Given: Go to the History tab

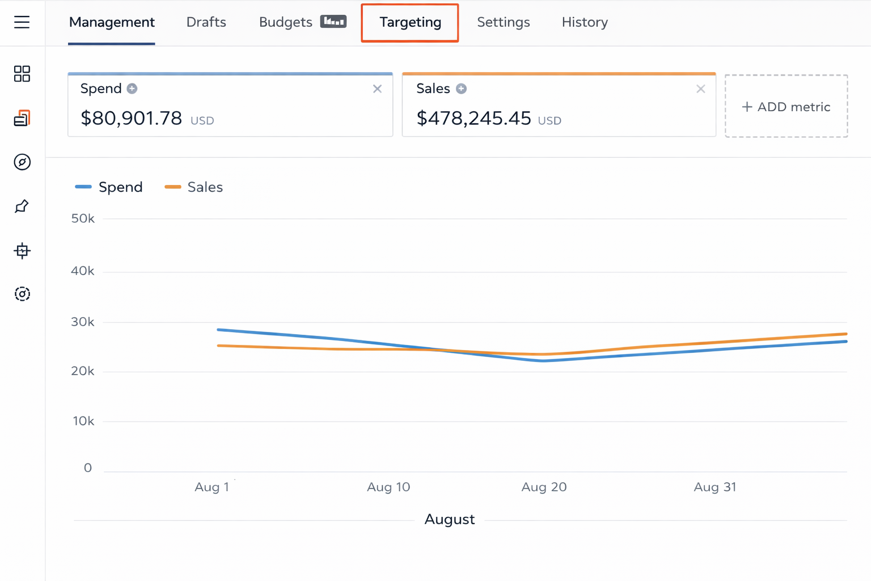Looking at the screenshot, I should (x=584, y=23).
